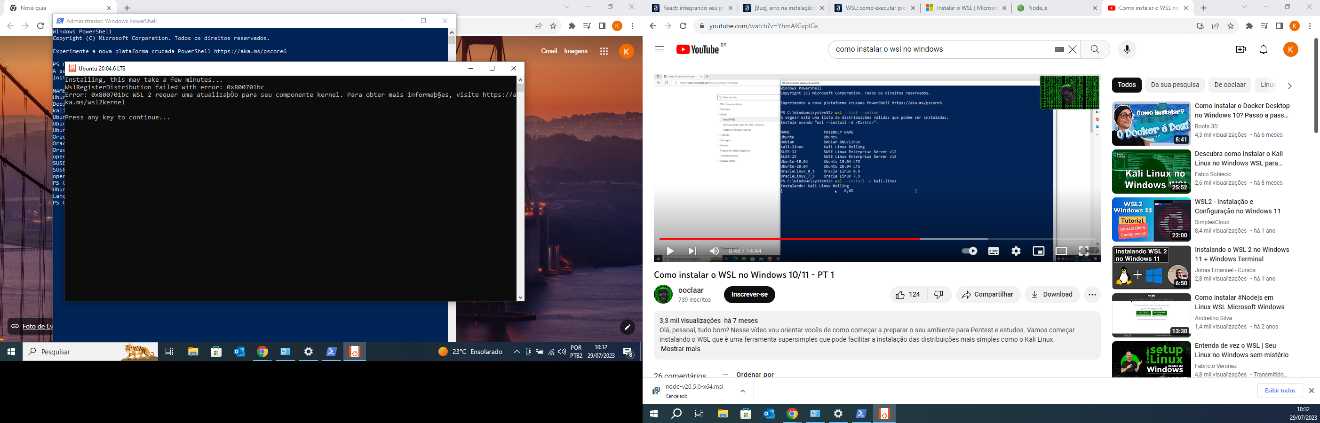Click the Pesquisar taskbar search box

pyautogui.click(x=91, y=352)
